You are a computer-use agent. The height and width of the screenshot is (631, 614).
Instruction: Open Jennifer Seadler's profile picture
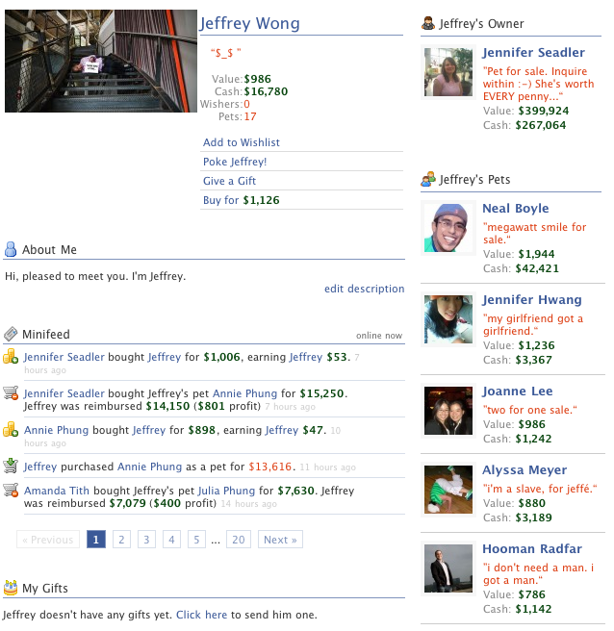click(x=448, y=72)
